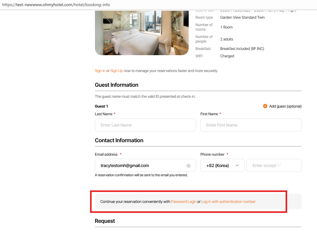Click the Charged WIFI value
This screenshot has width=317, height=232.
point(227,56)
